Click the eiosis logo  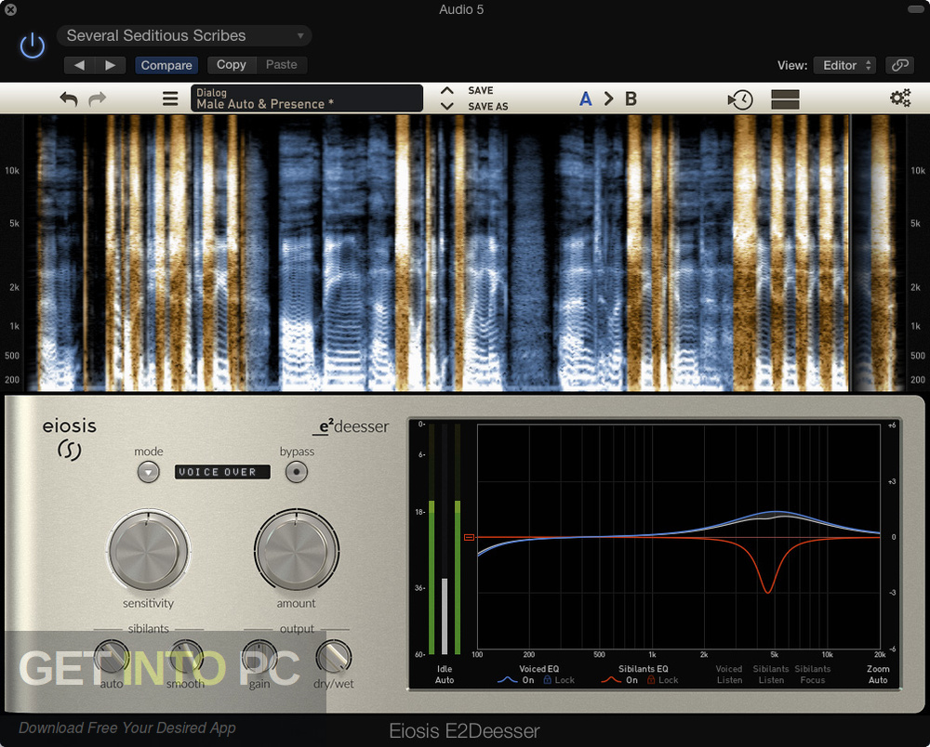pyautogui.click(x=69, y=439)
